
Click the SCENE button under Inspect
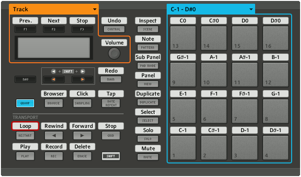148,29
